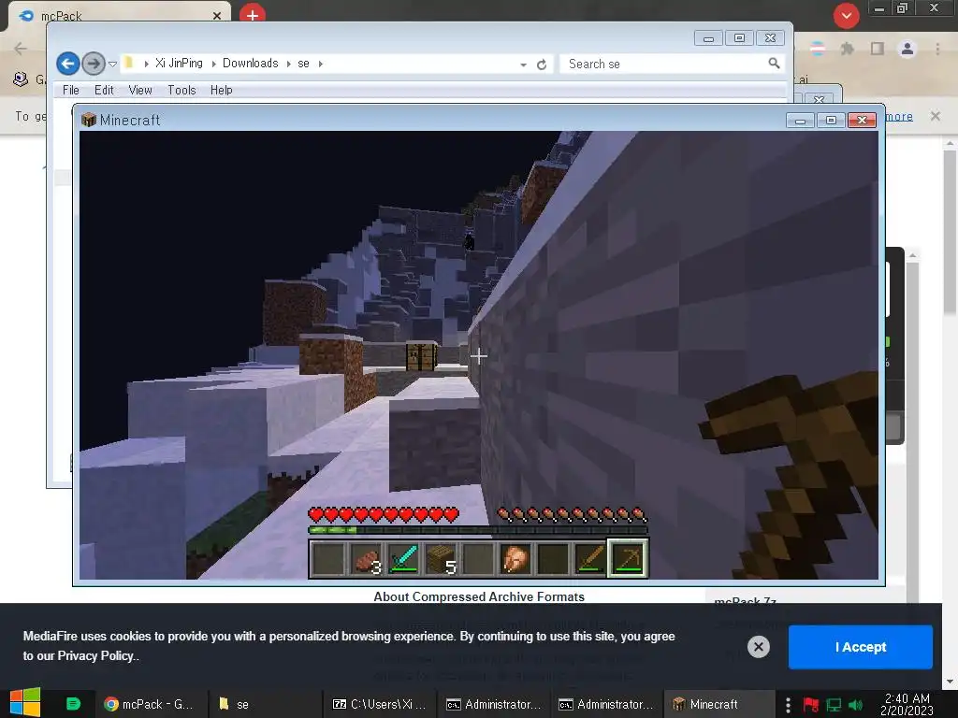Expand the address bar history dropdown
958x718 pixels.
523,65
